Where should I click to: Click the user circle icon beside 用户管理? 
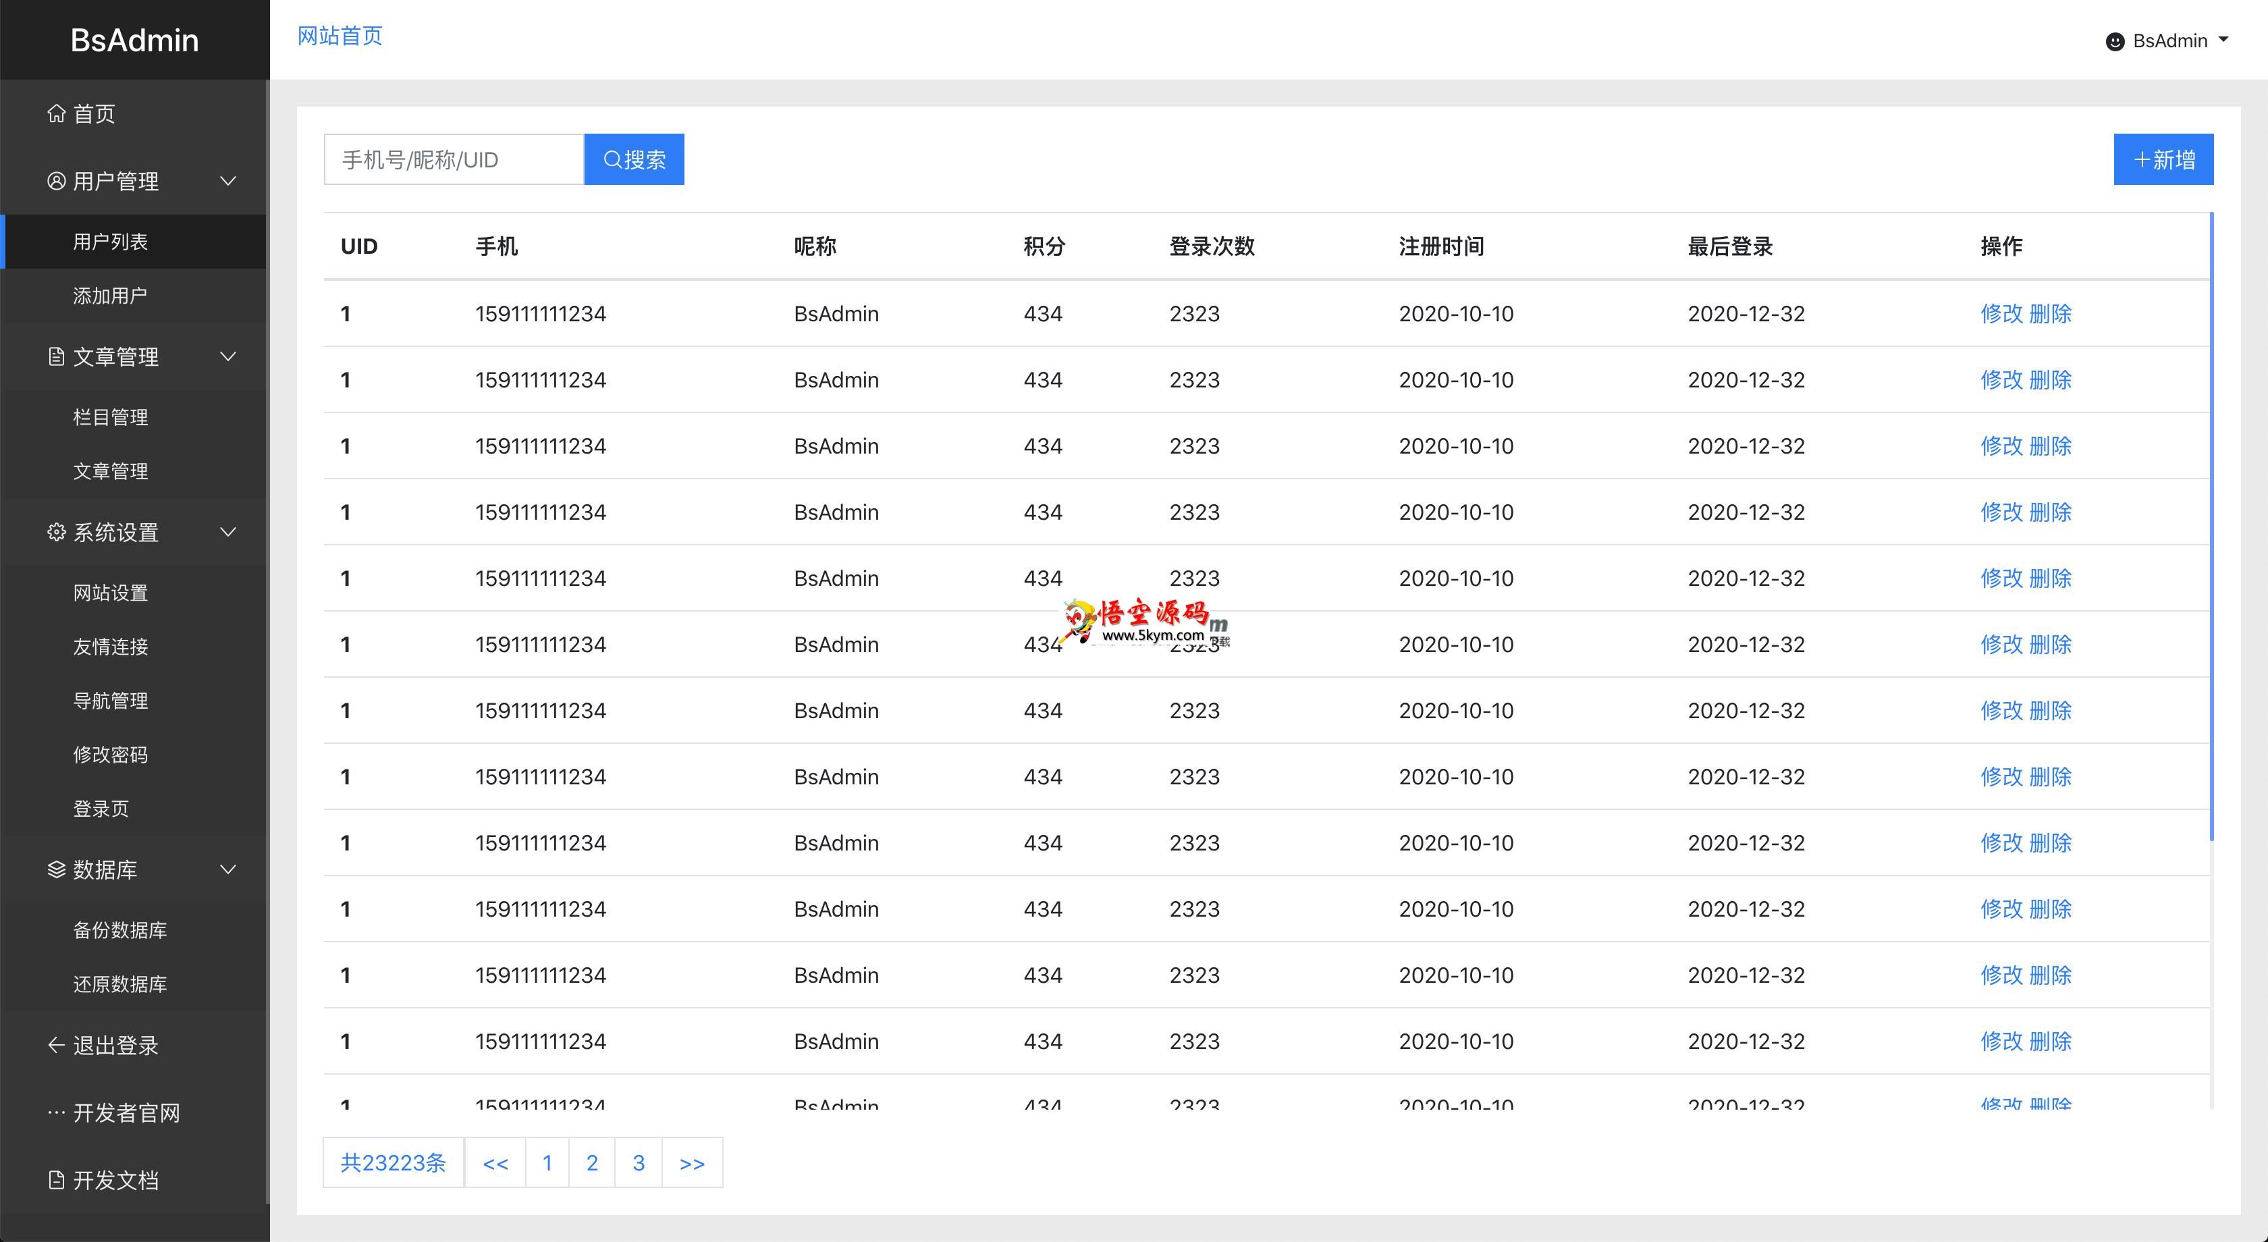click(x=56, y=182)
